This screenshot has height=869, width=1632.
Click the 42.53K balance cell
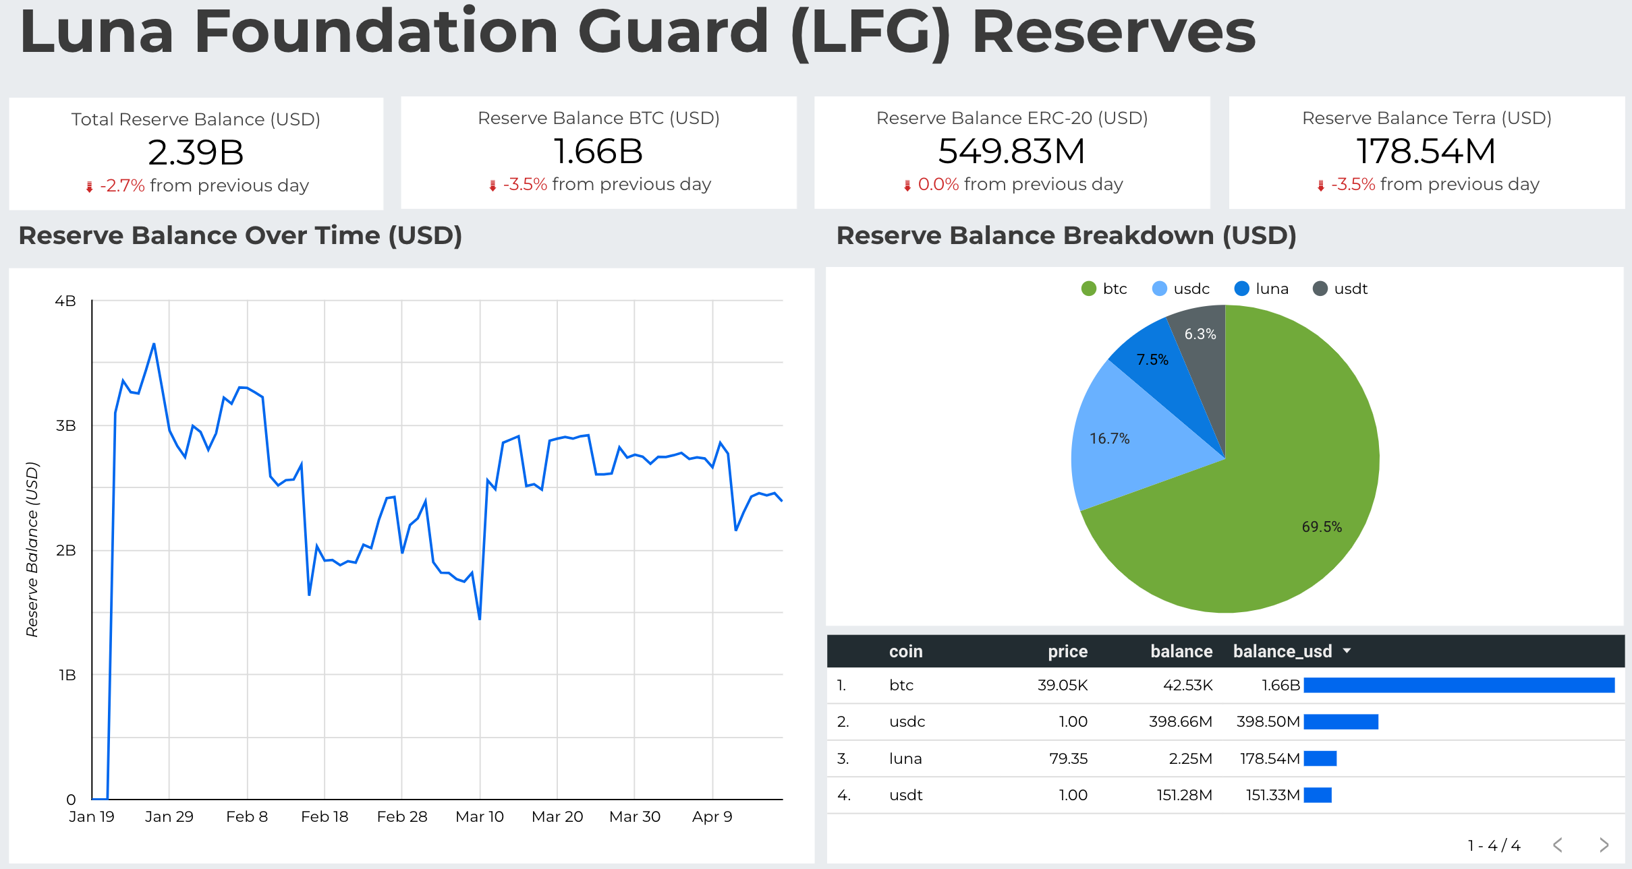1188,685
